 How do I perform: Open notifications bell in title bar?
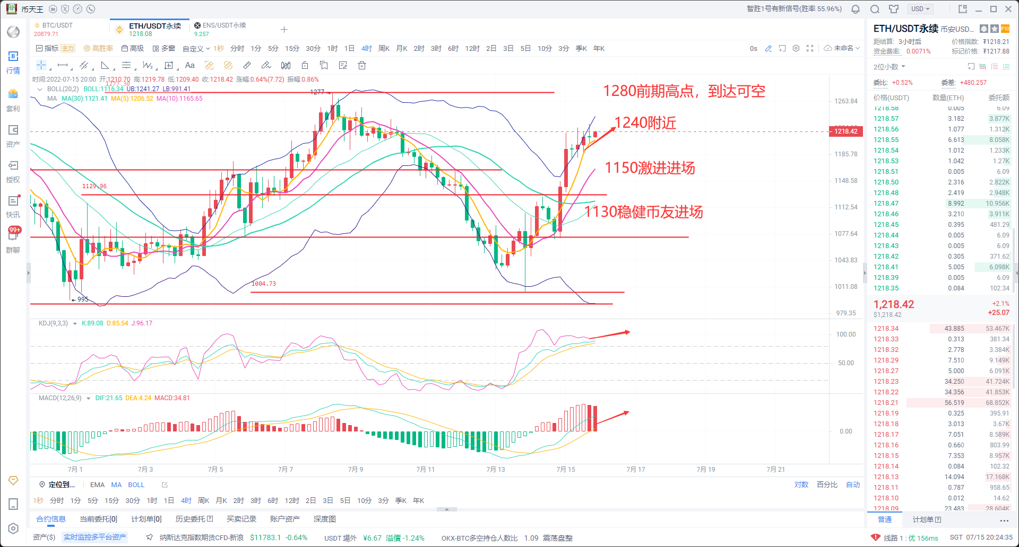856,9
